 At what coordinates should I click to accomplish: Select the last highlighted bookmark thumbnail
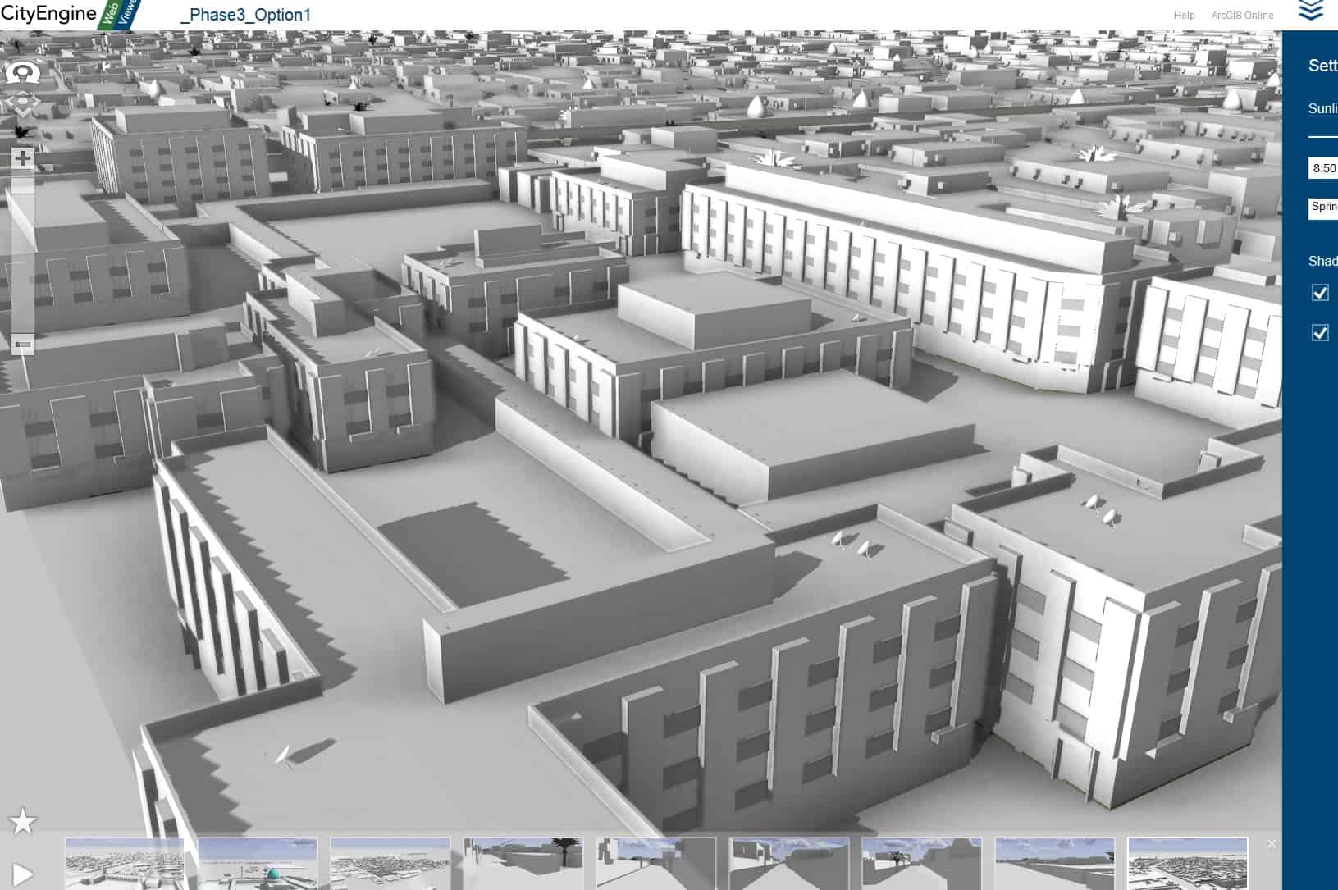1188,863
